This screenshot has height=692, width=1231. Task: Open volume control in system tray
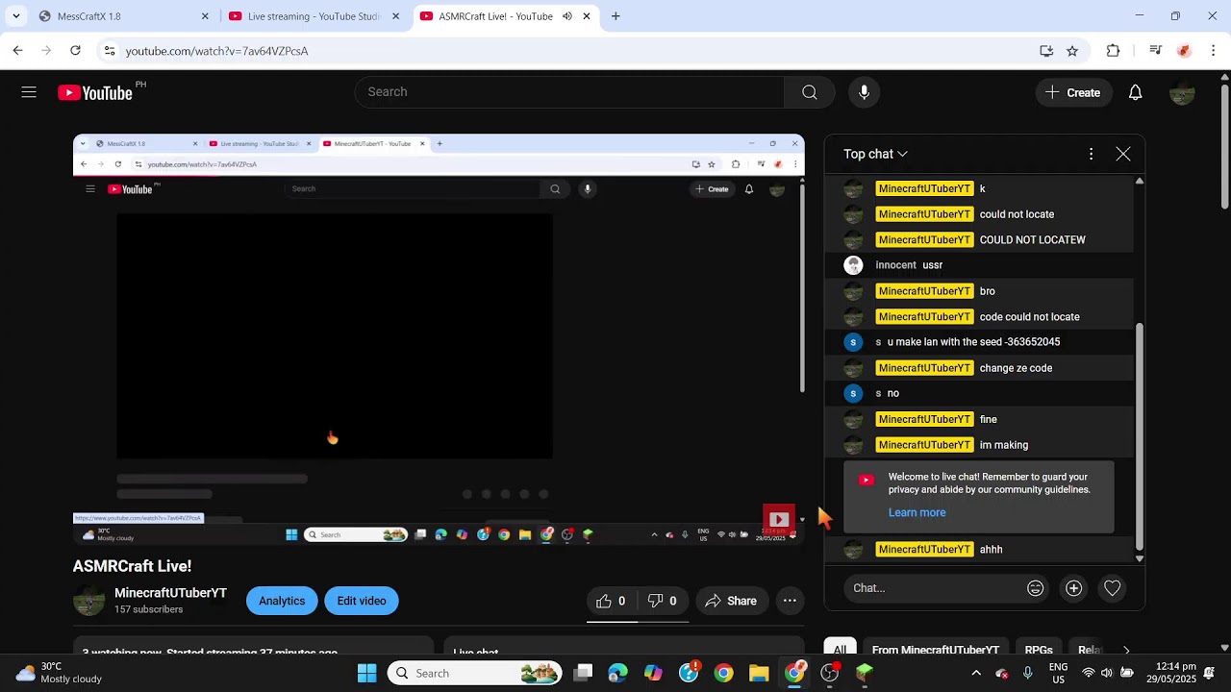1107,673
